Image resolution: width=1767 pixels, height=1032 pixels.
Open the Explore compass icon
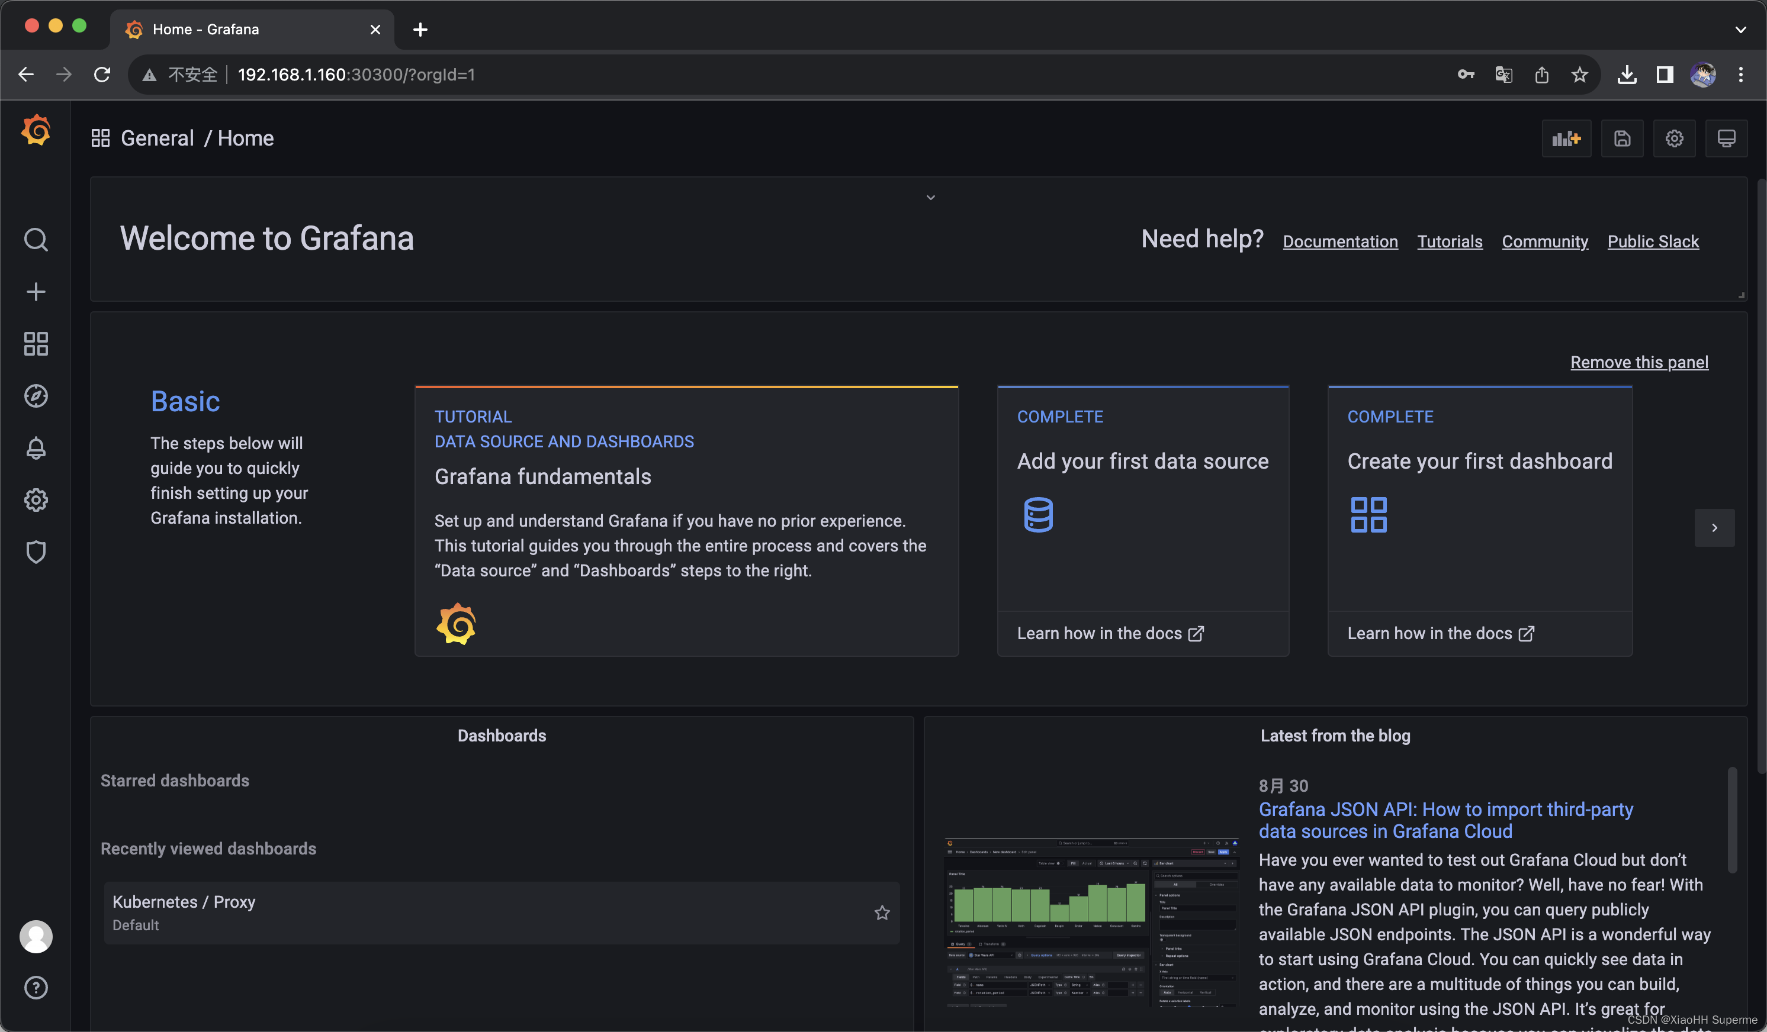point(36,396)
